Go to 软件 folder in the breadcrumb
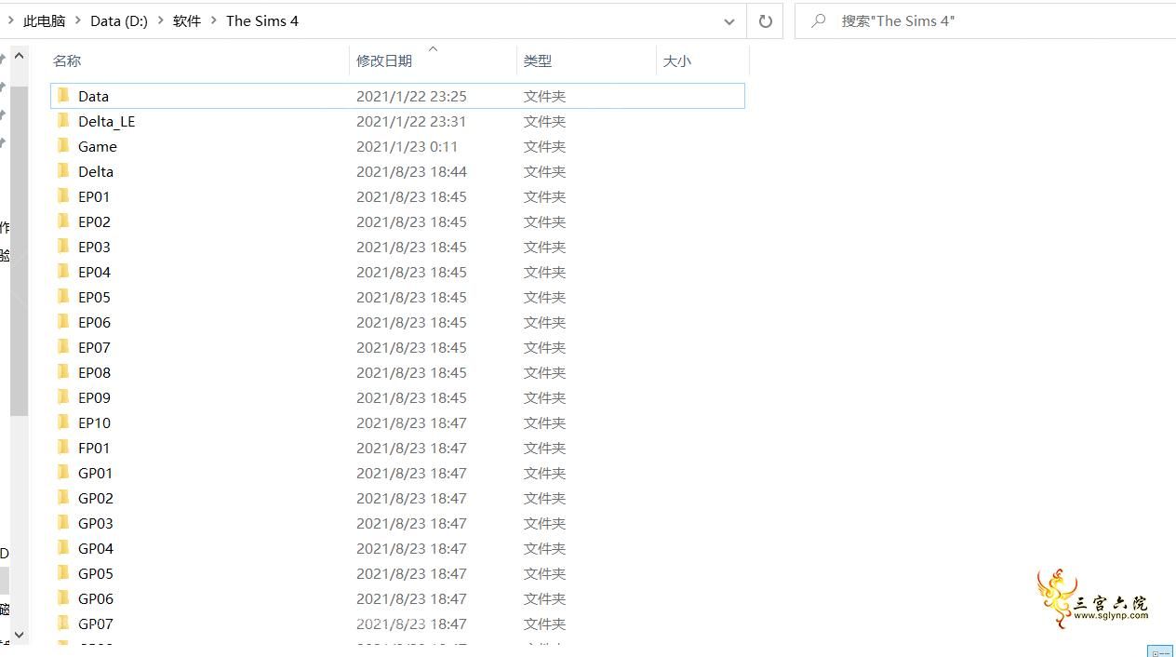1176x657 pixels. click(x=187, y=20)
